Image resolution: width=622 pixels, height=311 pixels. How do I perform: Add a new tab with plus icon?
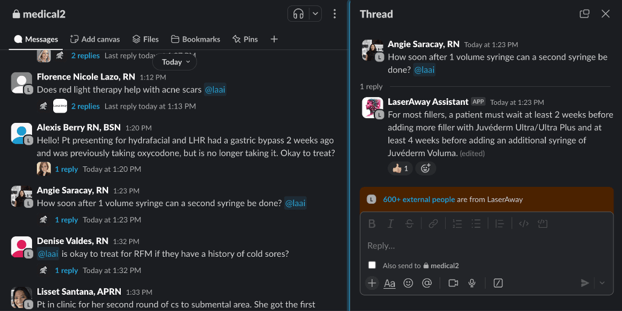[274, 39]
